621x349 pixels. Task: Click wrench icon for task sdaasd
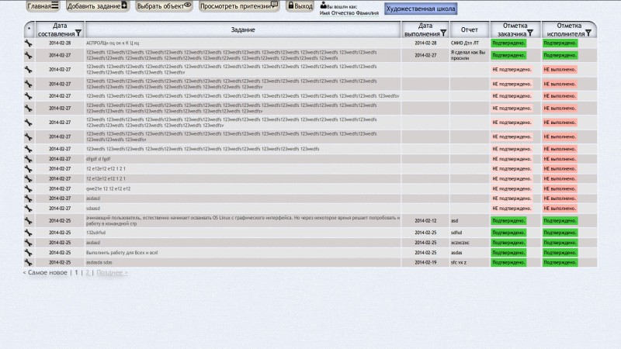[29, 209]
